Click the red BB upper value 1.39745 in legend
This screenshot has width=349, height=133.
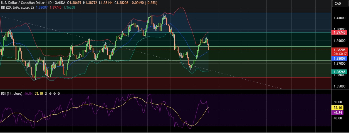click(x=56, y=7)
